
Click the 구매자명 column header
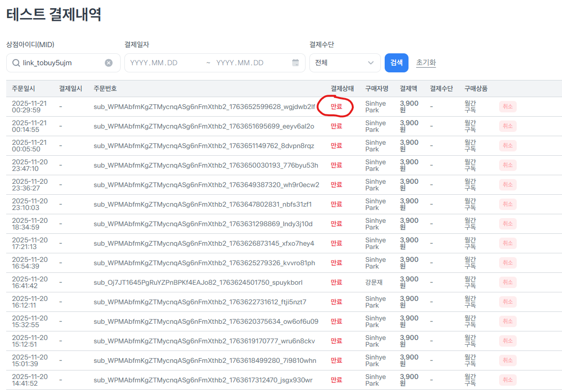[377, 89]
